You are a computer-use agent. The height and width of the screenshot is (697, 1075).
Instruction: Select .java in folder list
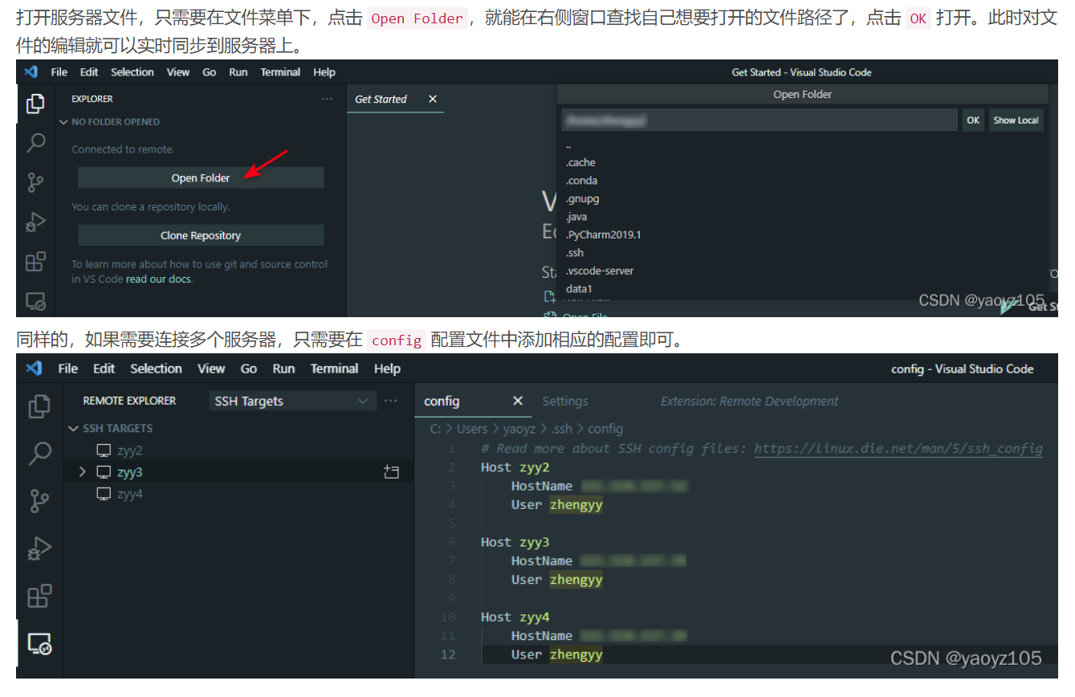pos(576,217)
